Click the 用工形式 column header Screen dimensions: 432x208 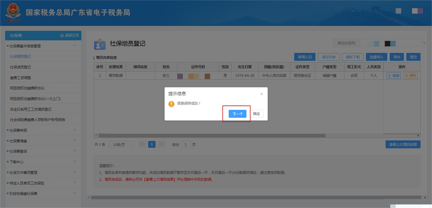point(354,67)
